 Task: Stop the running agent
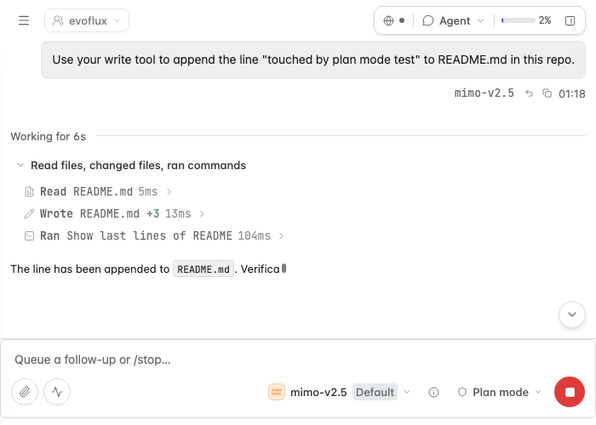(x=570, y=392)
